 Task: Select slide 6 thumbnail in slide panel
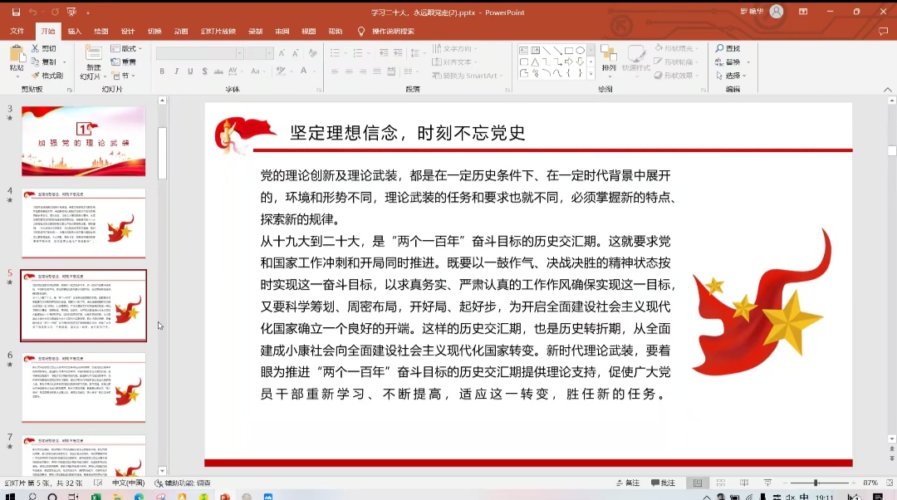point(83,387)
